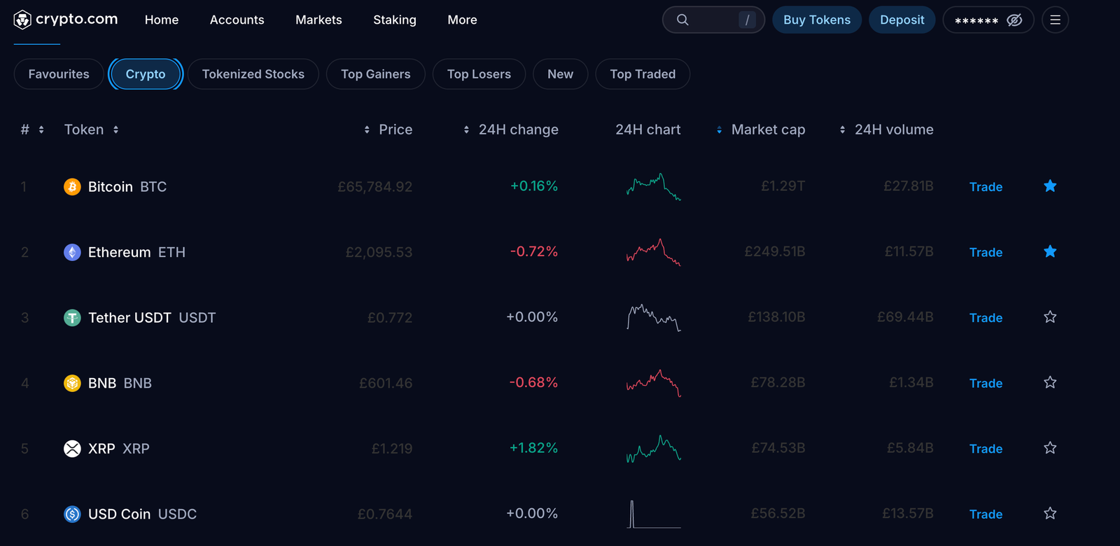
Task: Star BNB as a favourite
Action: [x=1050, y=382]
